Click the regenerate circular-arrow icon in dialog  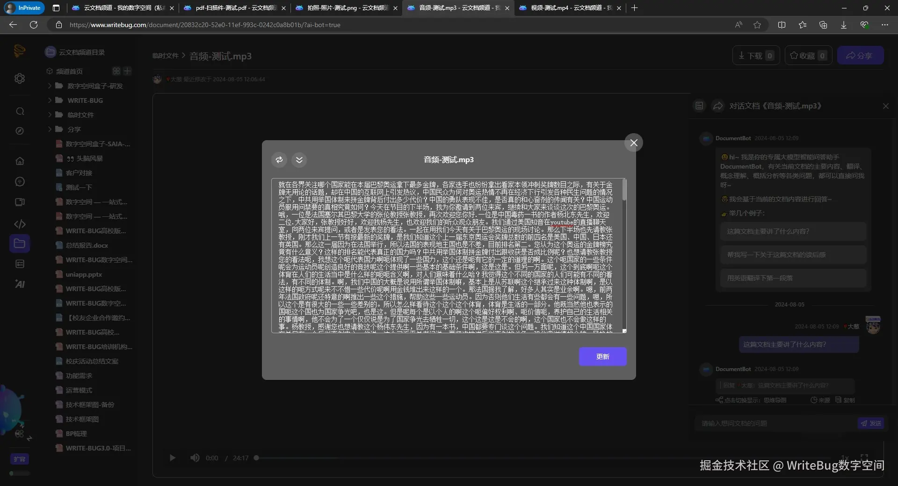click(x=279, y=160)
